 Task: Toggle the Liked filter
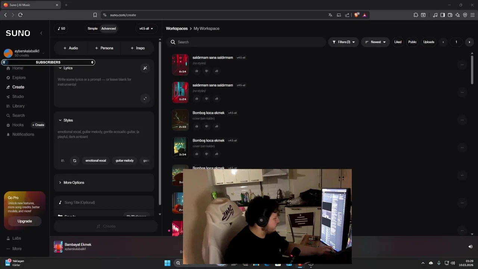(x=398, y=42)
